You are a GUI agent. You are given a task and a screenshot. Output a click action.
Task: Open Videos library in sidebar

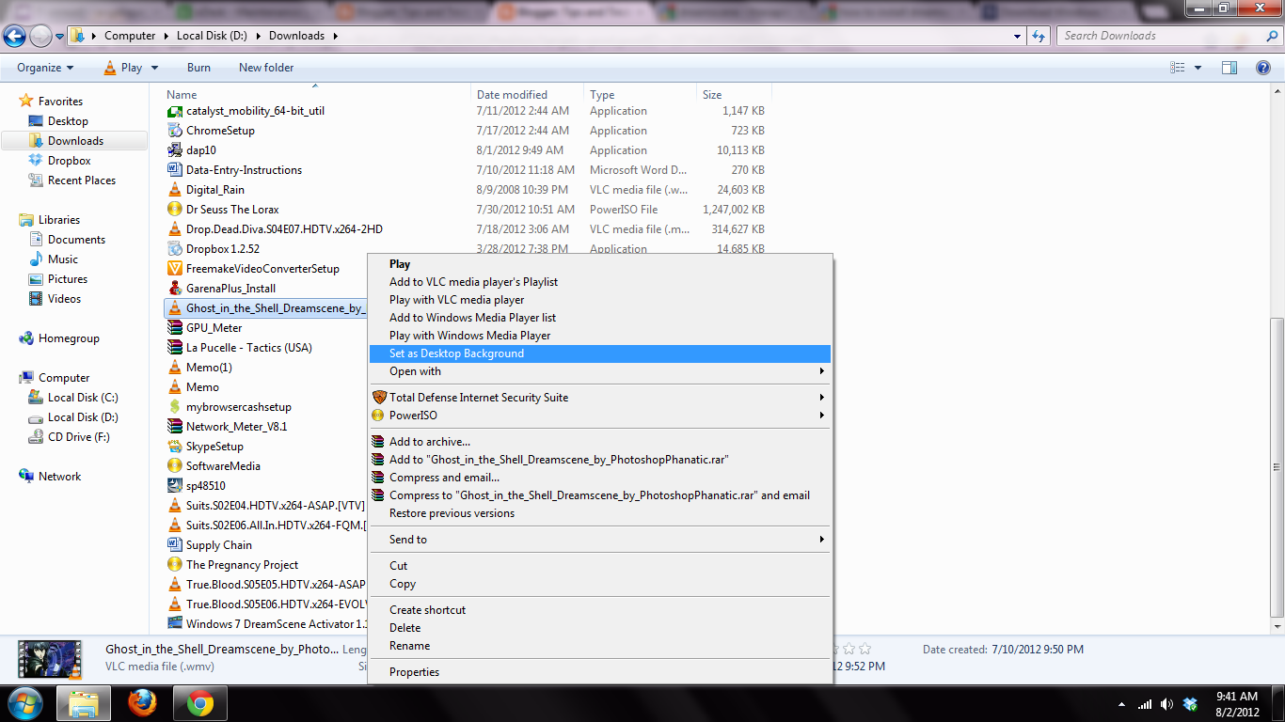click(x=65, y=299)
